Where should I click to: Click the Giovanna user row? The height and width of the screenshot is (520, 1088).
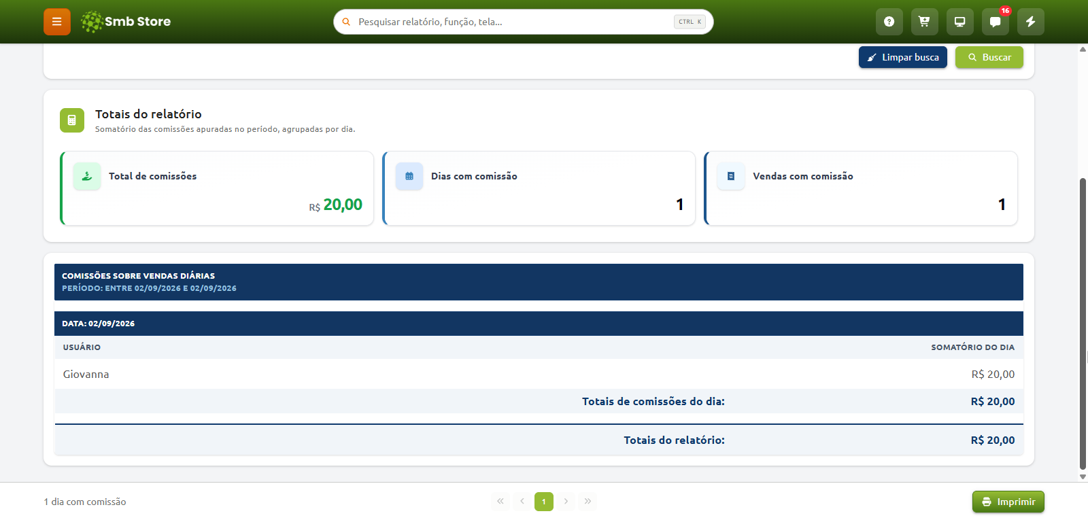click(539, 374)
